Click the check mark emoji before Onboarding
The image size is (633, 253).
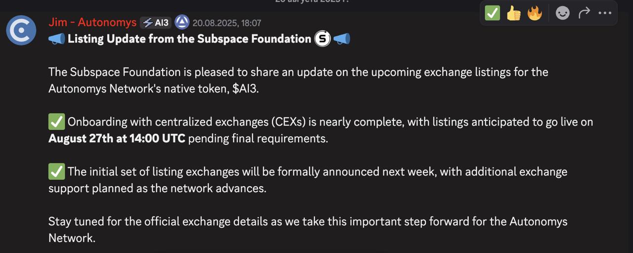[x=56, y=122]
